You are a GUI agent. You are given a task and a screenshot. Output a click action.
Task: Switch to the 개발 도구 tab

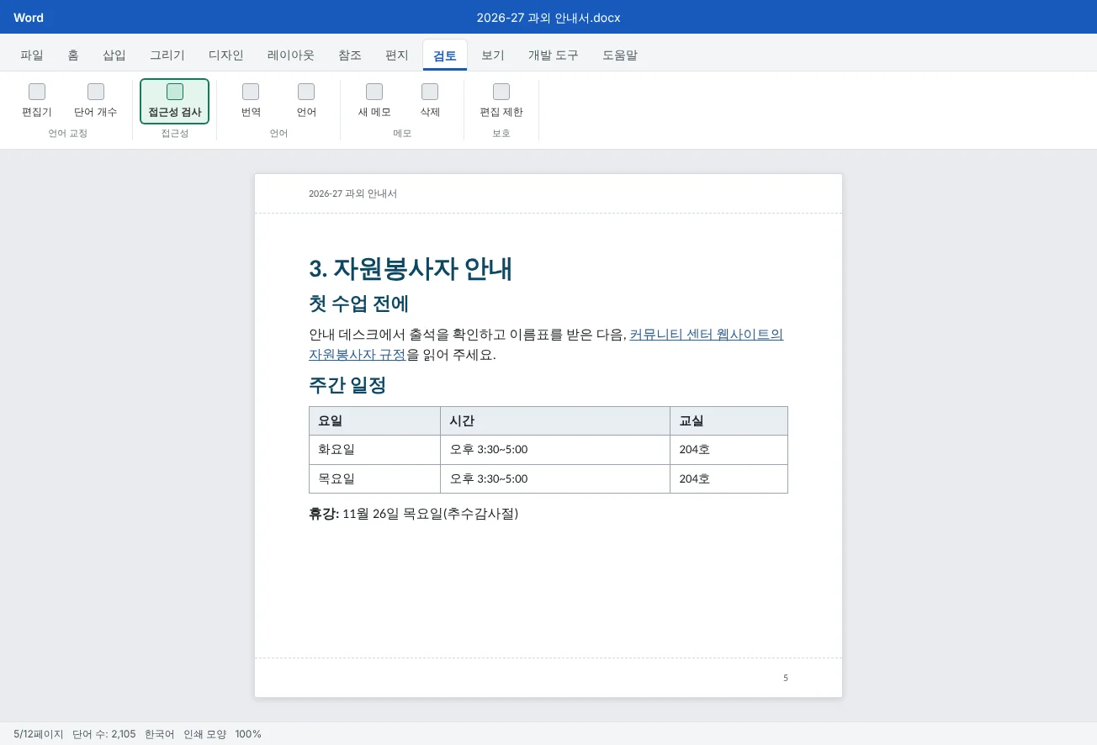pyautogui.click(x=554, y=55)
